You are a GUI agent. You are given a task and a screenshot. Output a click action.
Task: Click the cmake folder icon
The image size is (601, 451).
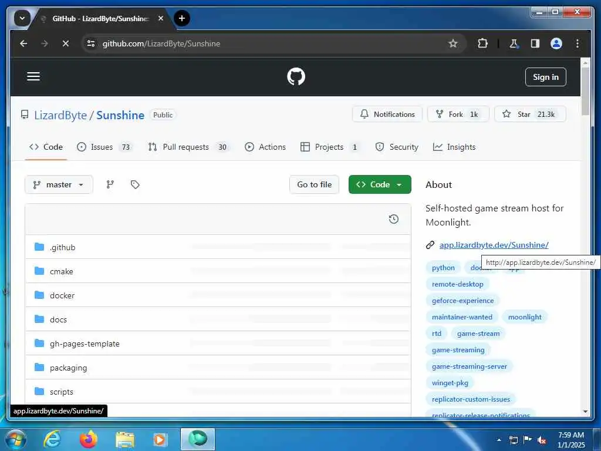coord(39,271)
